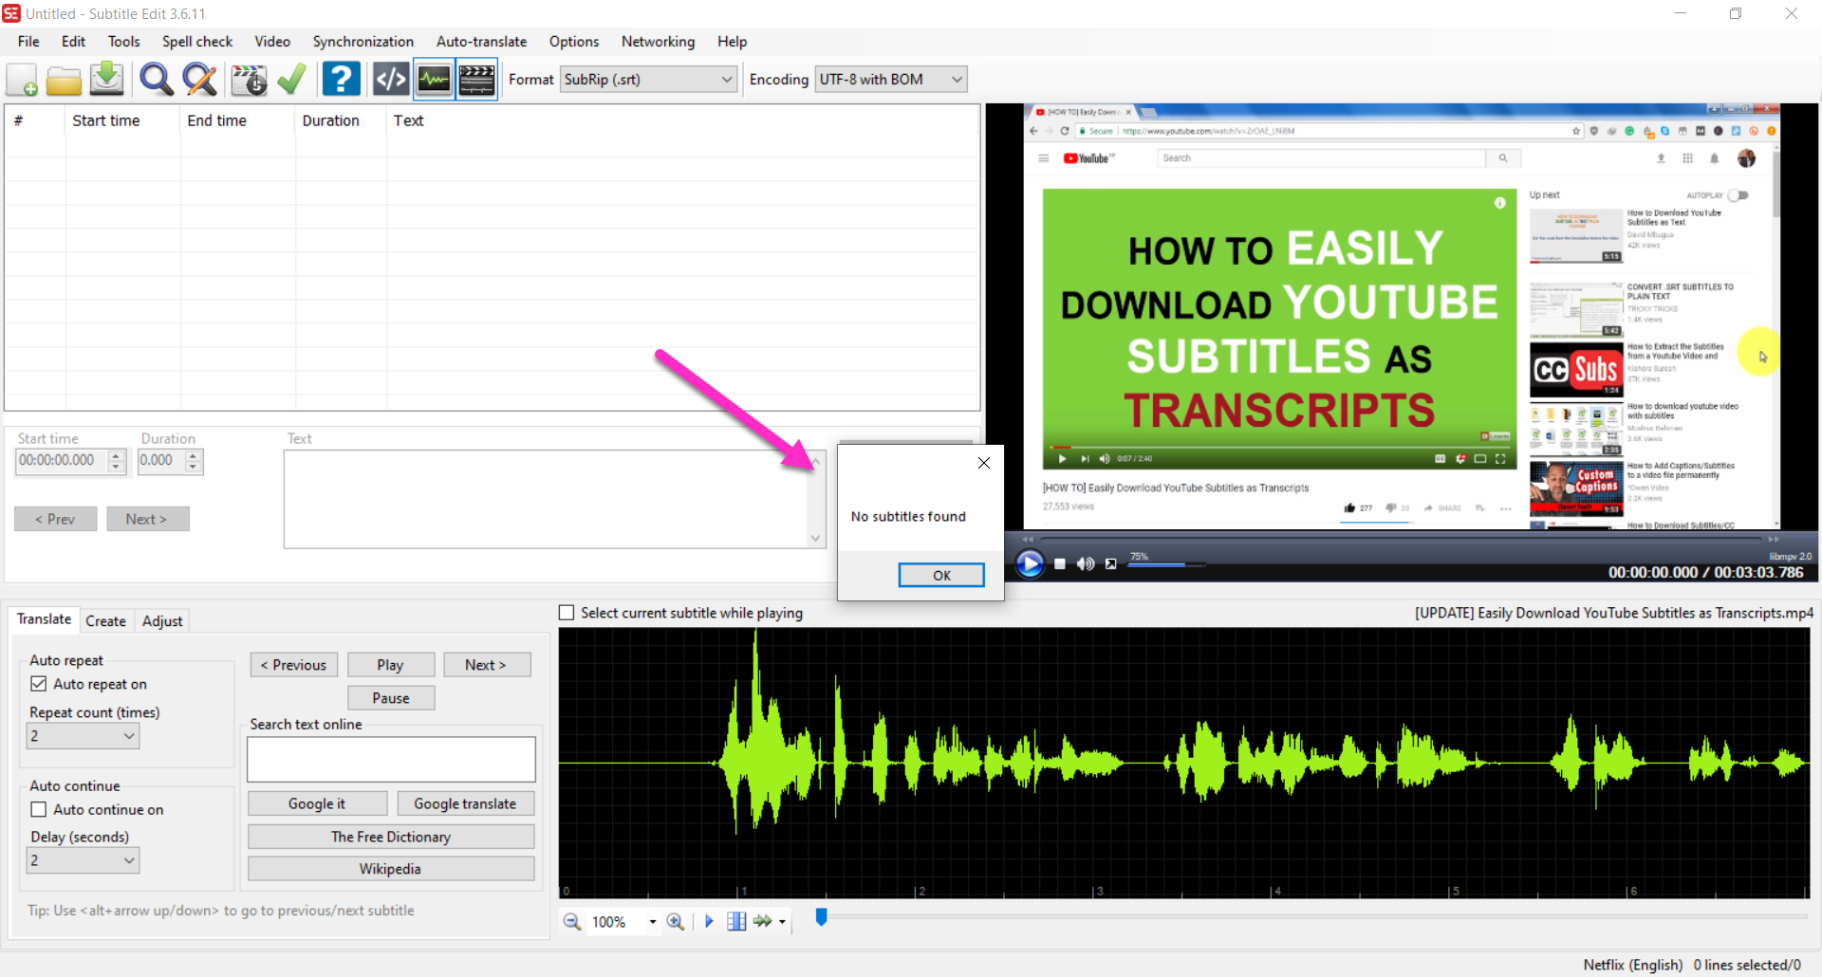The image size is (1822, 977).
Task: Uncheck Auto repeat on
Action: pos(39,684)
